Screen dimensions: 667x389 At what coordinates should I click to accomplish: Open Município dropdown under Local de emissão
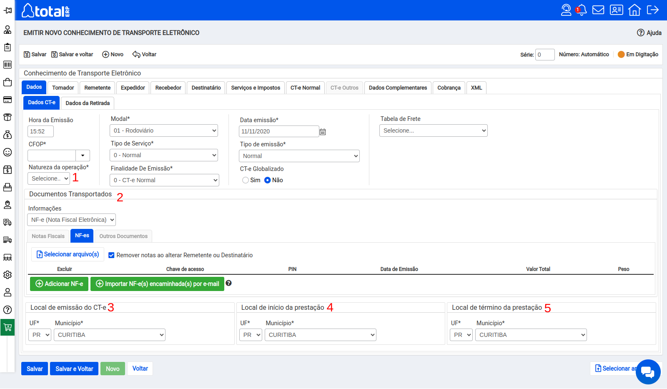(x=110, y=335)
